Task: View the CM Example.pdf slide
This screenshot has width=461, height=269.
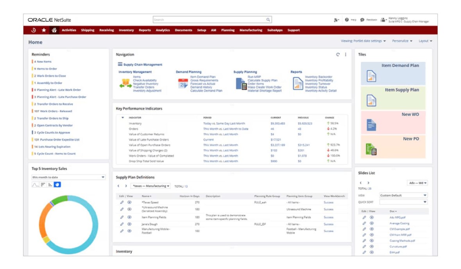Action: (372, 229)
